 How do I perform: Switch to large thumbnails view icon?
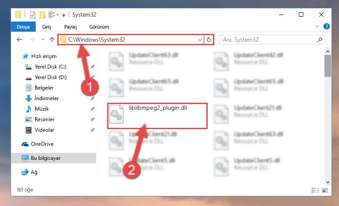tap(325, 190)
